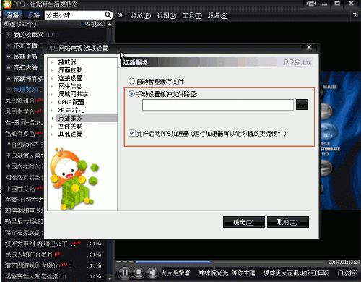The height and width of the screenshot is (282, 361).
Task: Open the 收视率 sort dropdown
Action: [92, 24]
